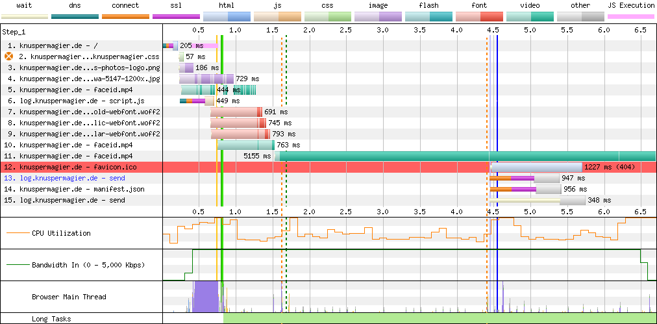The width and height of the screenshot is (657, 324).
Task: Click the js legend color swatch
Action: tap(277, 16)
